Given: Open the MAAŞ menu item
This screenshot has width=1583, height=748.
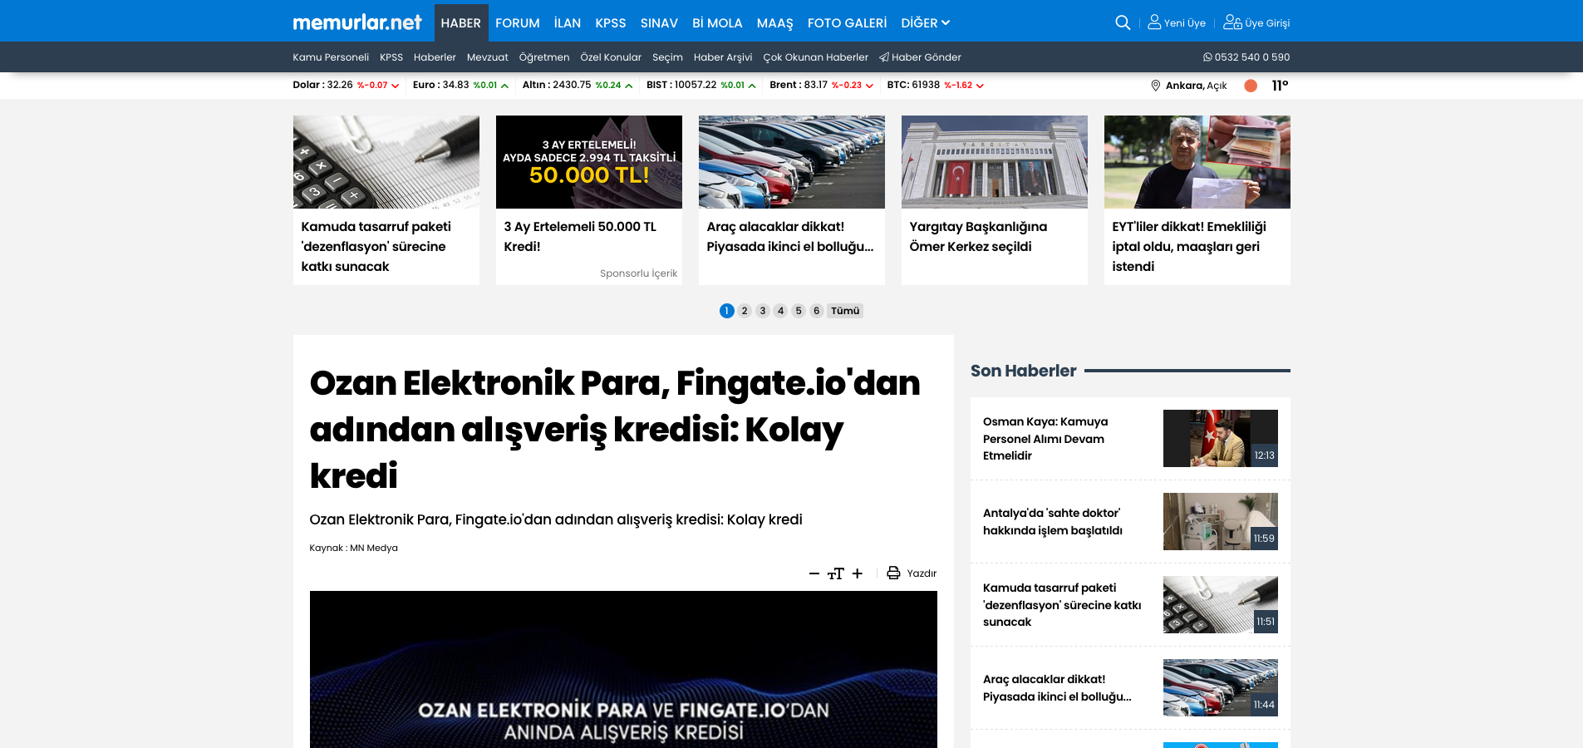Looking at the screenshot, I should (775, 23).
